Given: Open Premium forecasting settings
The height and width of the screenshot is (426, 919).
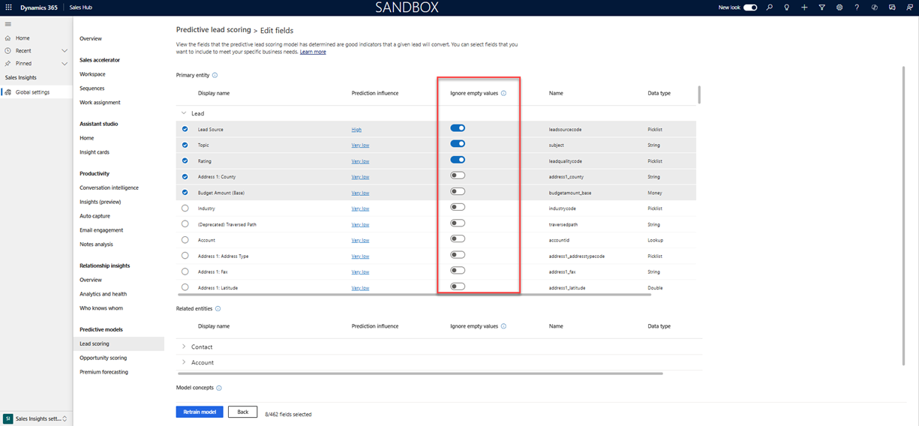Looking at the screenshot, I should tap(104, 372).
